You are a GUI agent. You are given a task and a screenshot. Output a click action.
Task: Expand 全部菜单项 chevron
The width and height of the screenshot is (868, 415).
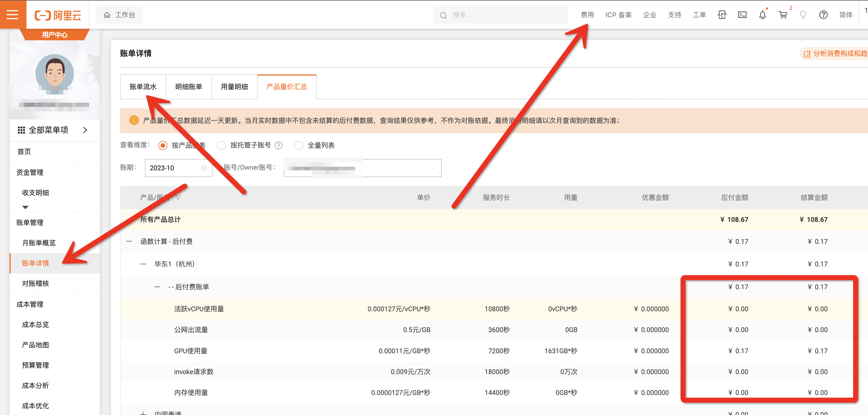pyautogui.click(x=85, y=130)
